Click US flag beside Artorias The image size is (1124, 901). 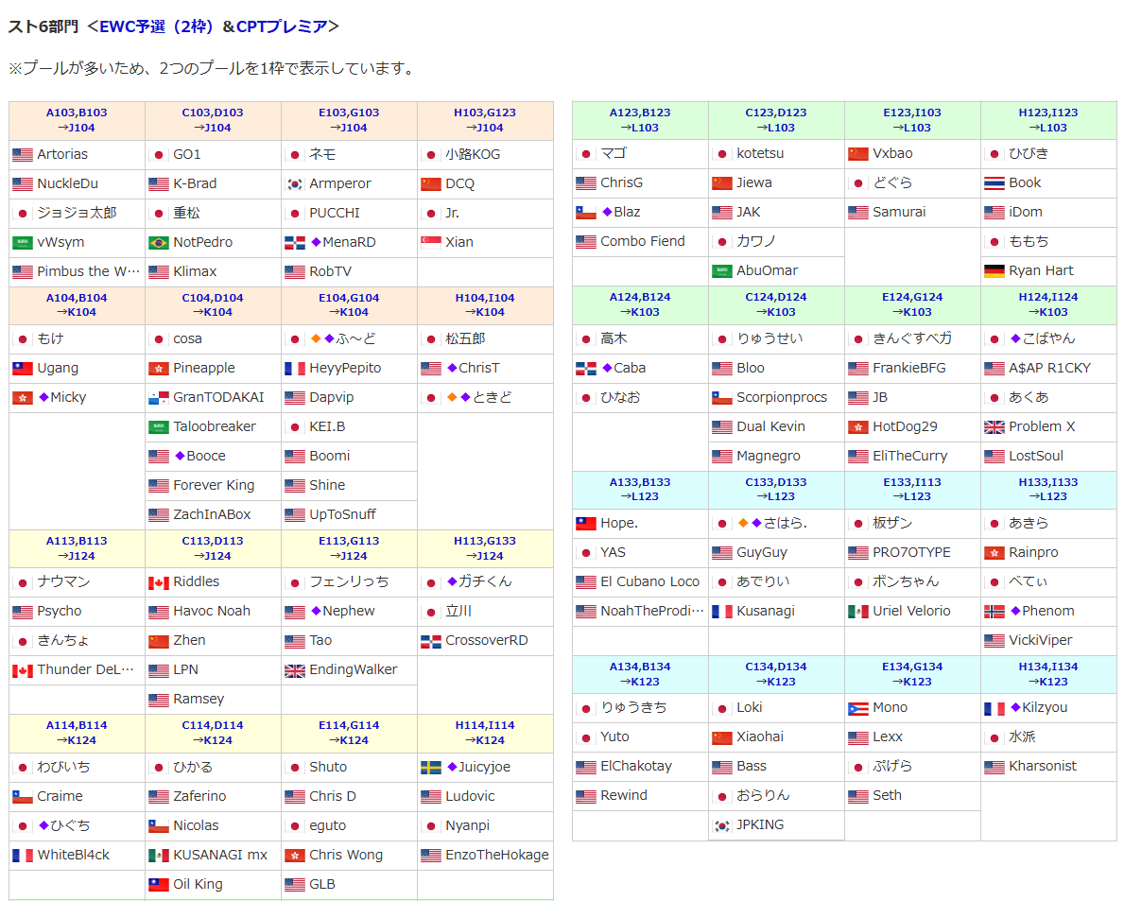coord(23,155)
